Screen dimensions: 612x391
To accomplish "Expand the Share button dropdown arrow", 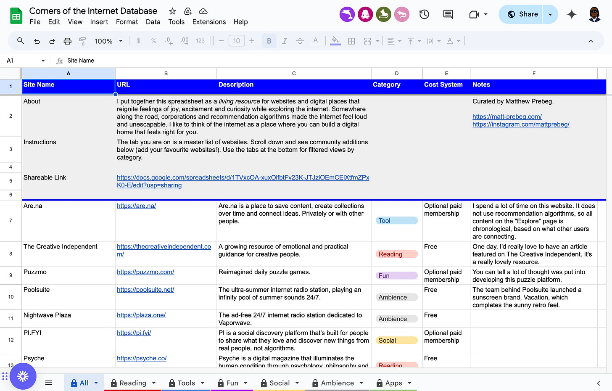I will pyautogui.click(x=550, y=14).
